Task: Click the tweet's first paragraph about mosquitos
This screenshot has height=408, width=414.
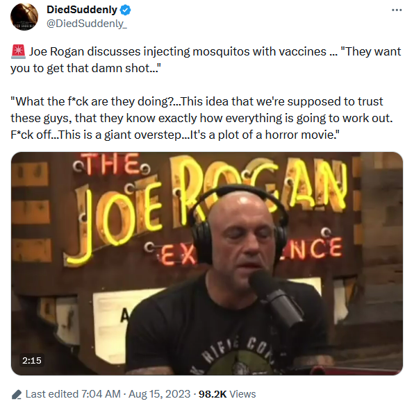Action: (x=206, y=60)
